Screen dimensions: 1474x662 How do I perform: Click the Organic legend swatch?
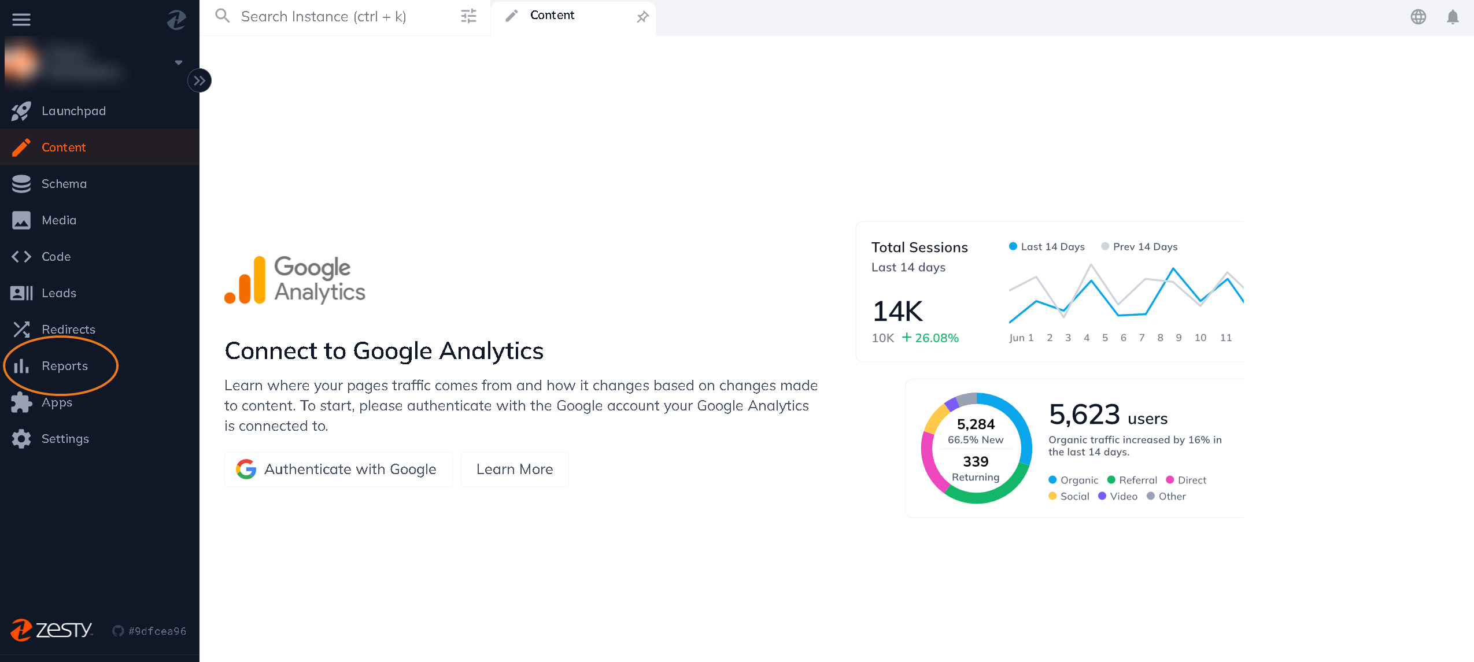tap(1052, 480)
